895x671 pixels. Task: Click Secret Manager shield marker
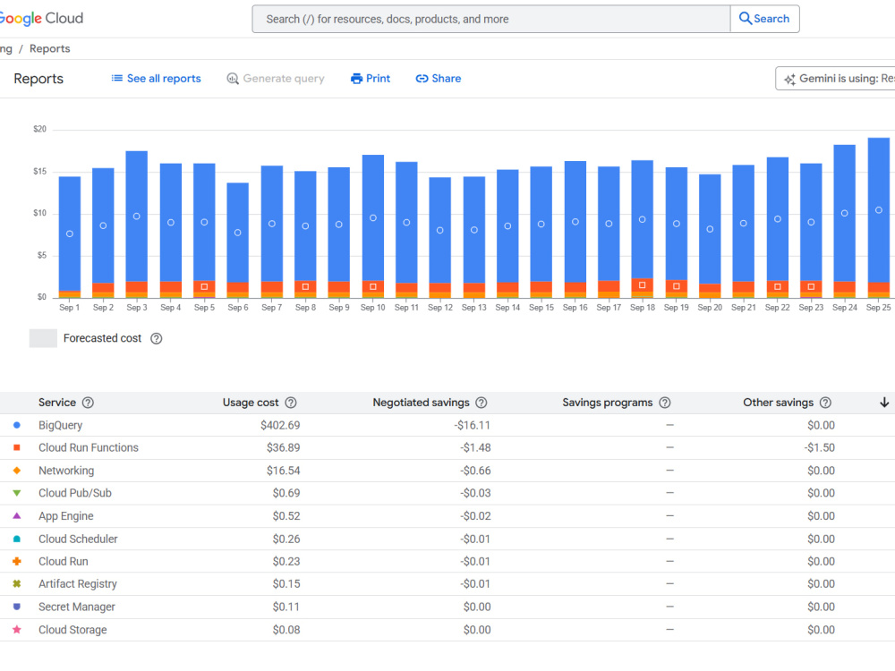(16, 607)
